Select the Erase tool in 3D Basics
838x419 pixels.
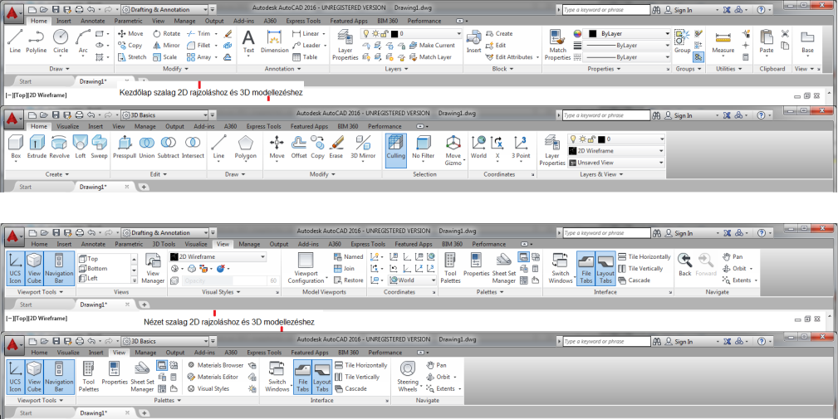336,149
